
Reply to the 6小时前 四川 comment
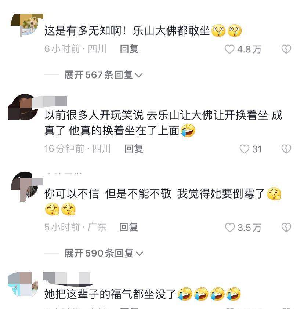(x=129, y=49)
